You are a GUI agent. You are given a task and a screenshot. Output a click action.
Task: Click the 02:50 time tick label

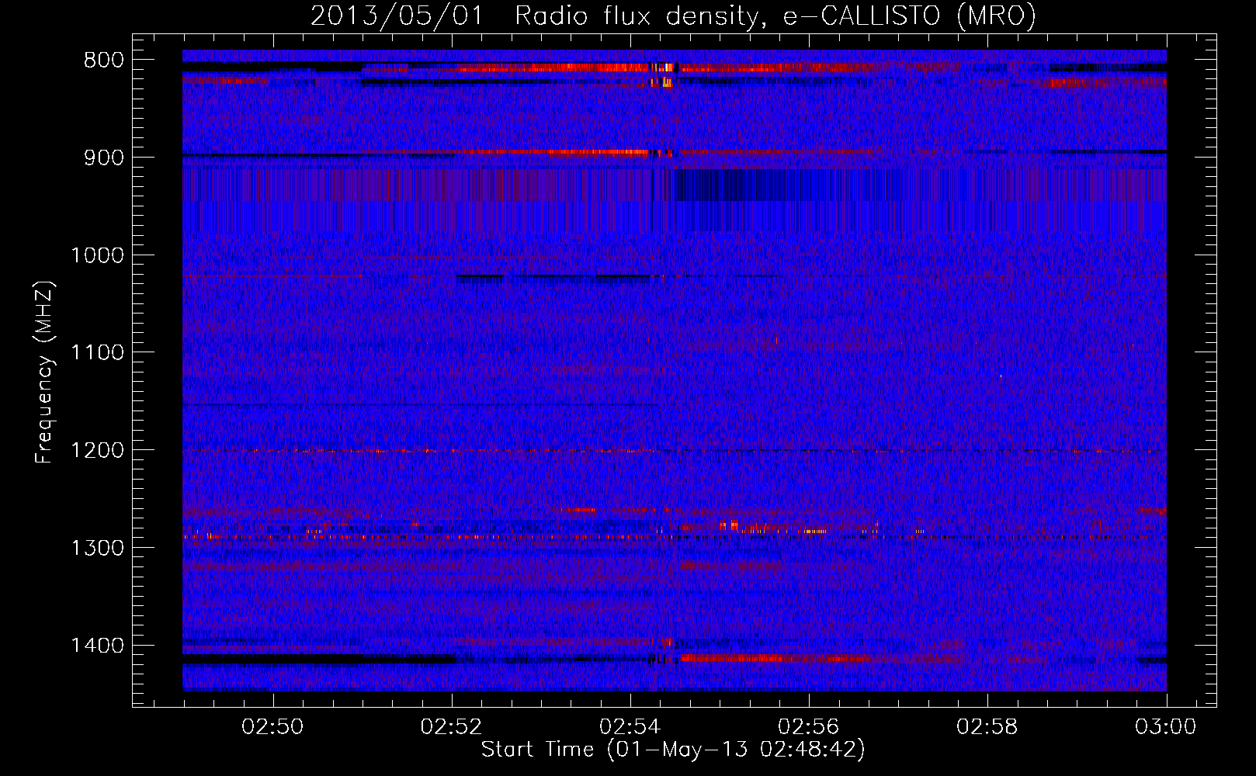272,727
